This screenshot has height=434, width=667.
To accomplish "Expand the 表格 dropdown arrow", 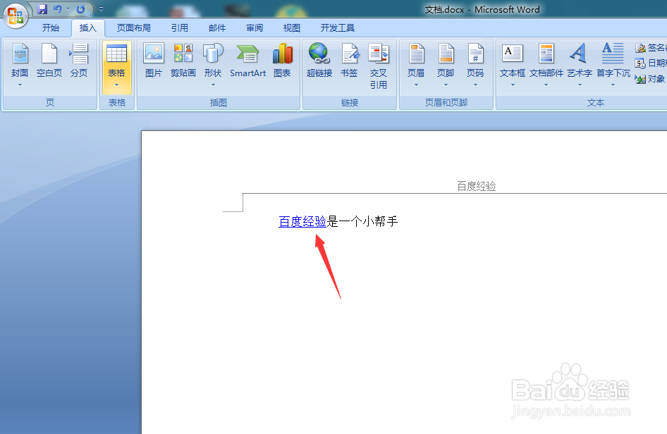I will point(116,85).
